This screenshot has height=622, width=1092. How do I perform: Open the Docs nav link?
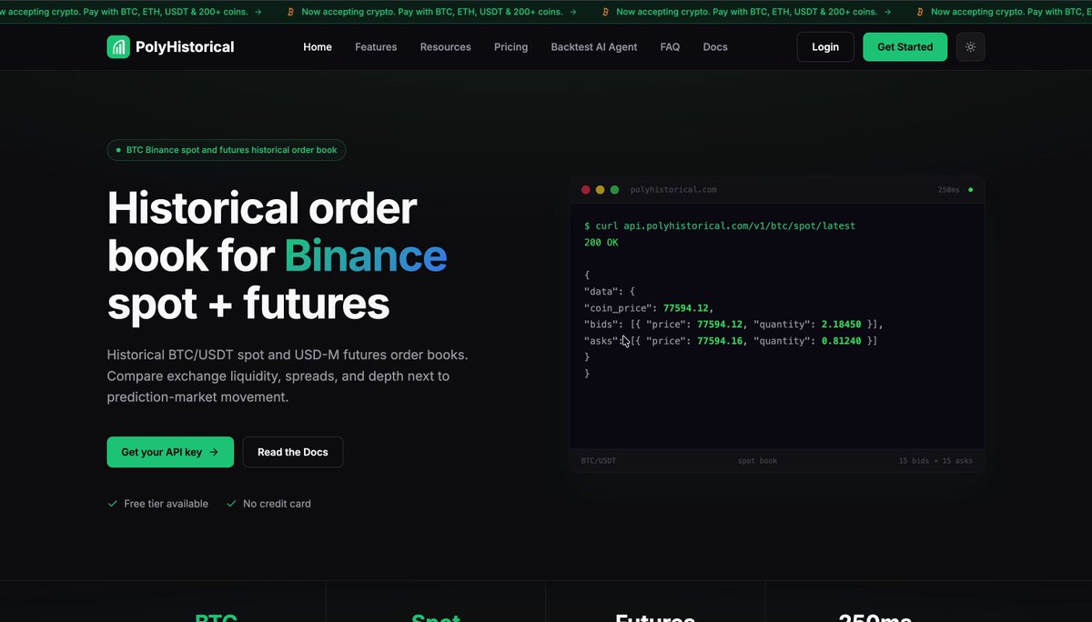[715, 47]
